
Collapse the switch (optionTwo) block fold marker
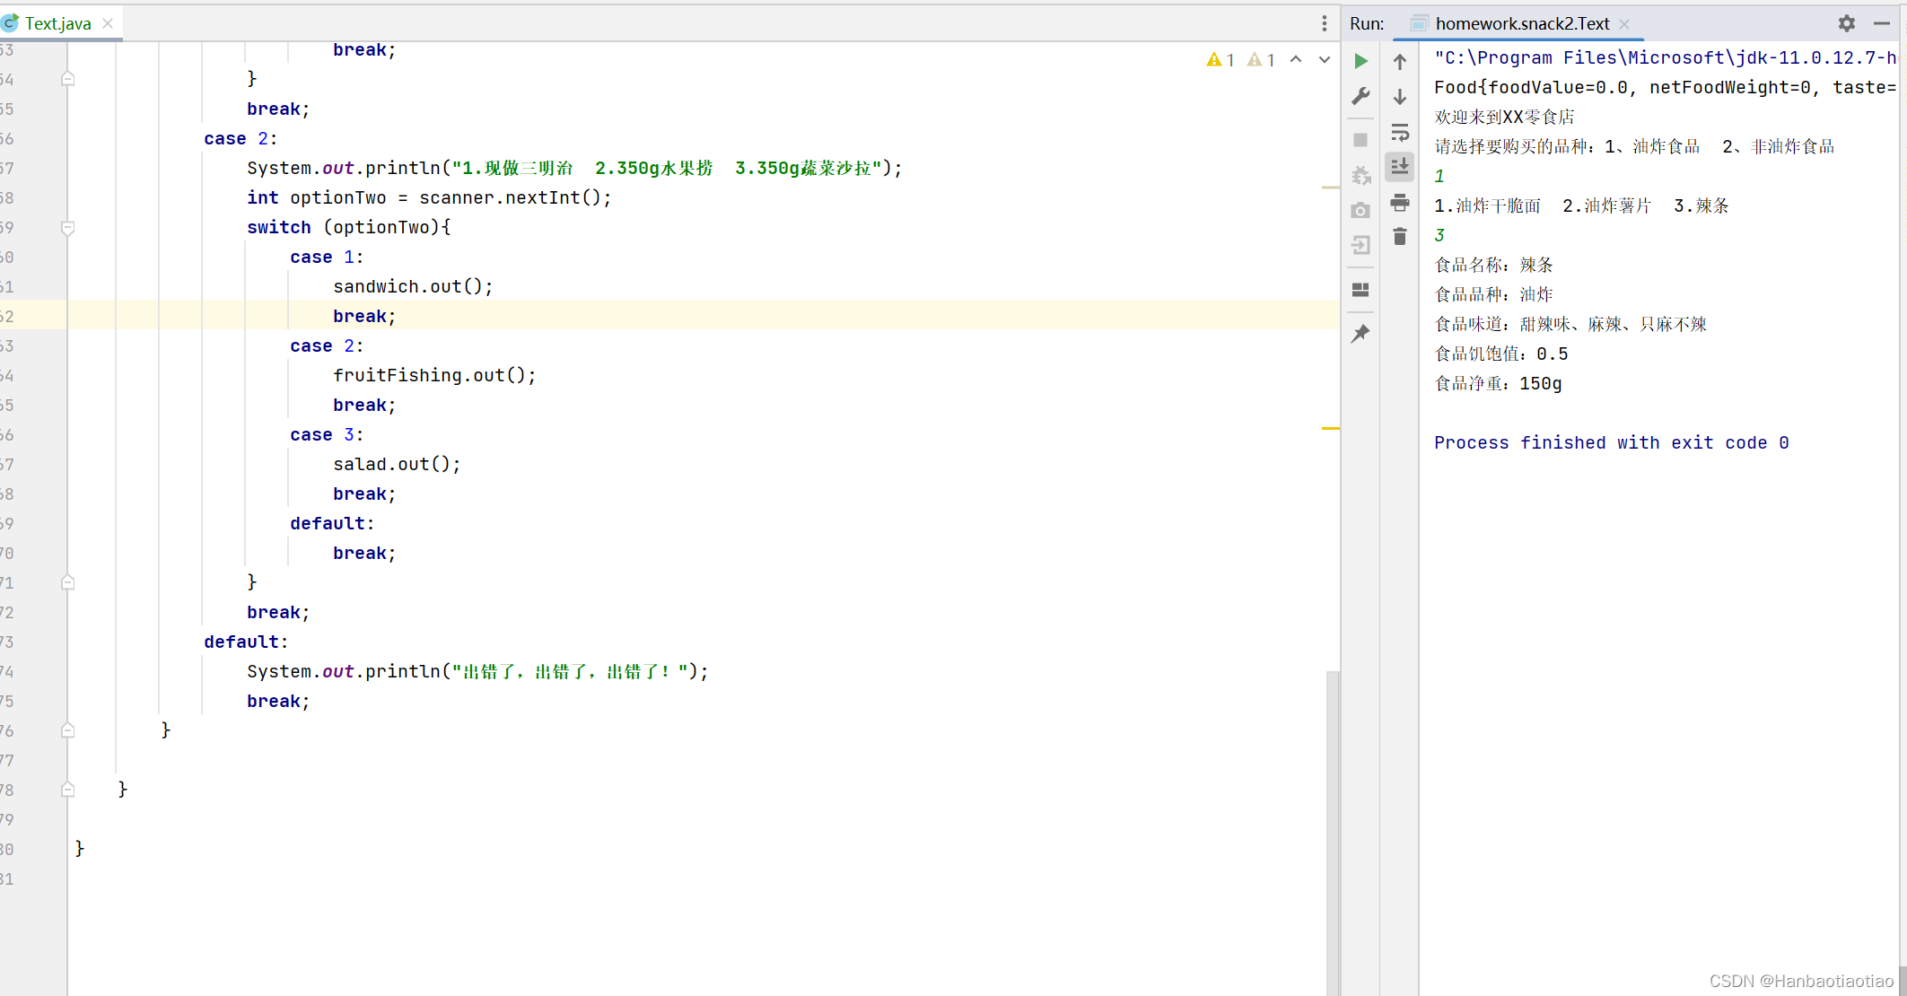pyautogui.click(x=67, y=228)
